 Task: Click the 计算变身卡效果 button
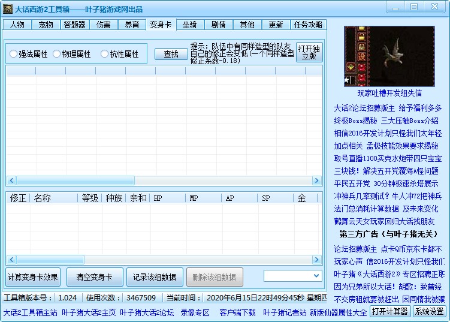pyautogui.click(x=33, y=277)
